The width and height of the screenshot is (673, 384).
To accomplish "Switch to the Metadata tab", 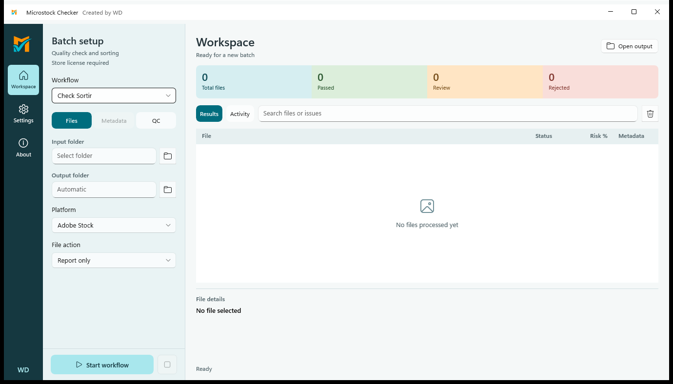I will [x=114, y=120].
